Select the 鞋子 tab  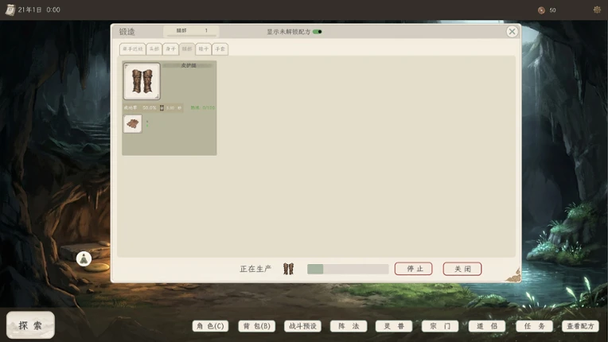point(204,49)
